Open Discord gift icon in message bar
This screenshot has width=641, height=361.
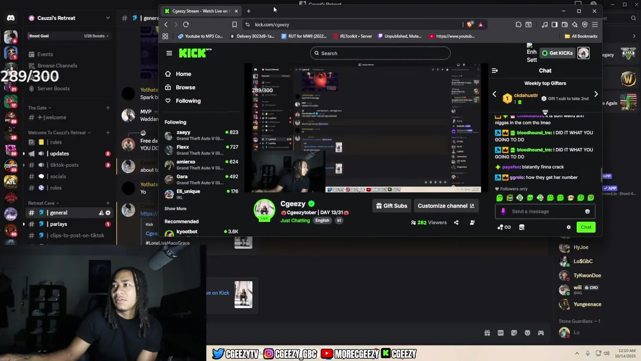tap(487, 333)
